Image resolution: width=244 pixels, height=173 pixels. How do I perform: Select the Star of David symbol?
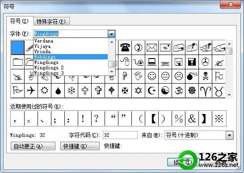[x=138, y=90]
